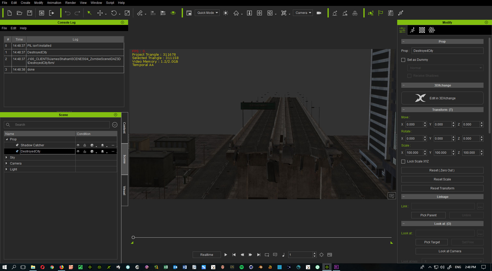The height and width of the screenshot is (271, 492).
Task: Click the Look at Camera button
Action: click(x=449, y=251)
